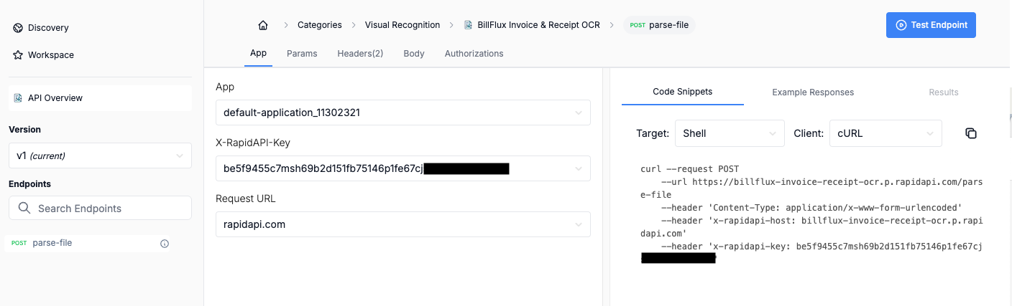1012x306 pixels.
Task: Click the info icon beside parse-file endpoint
Action: pos(165,244)
